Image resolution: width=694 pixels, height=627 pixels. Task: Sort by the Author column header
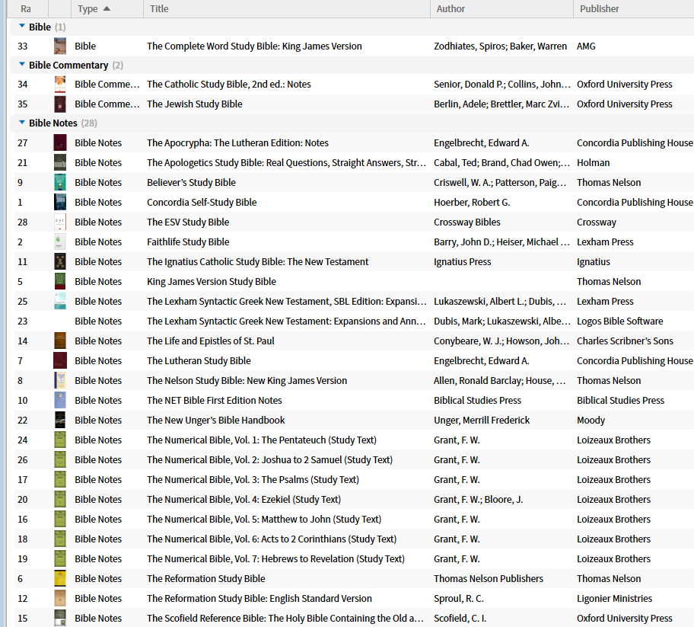(501, 9)
